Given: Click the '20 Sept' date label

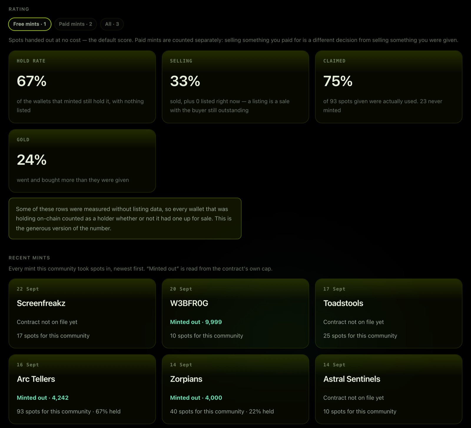Looking at the screenshot, I should click(x=181, y=289).
